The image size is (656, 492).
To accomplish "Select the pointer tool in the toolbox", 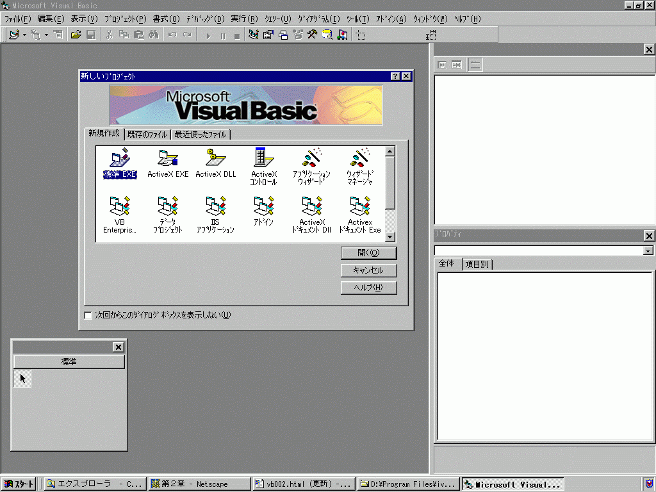I will point(22,379).
